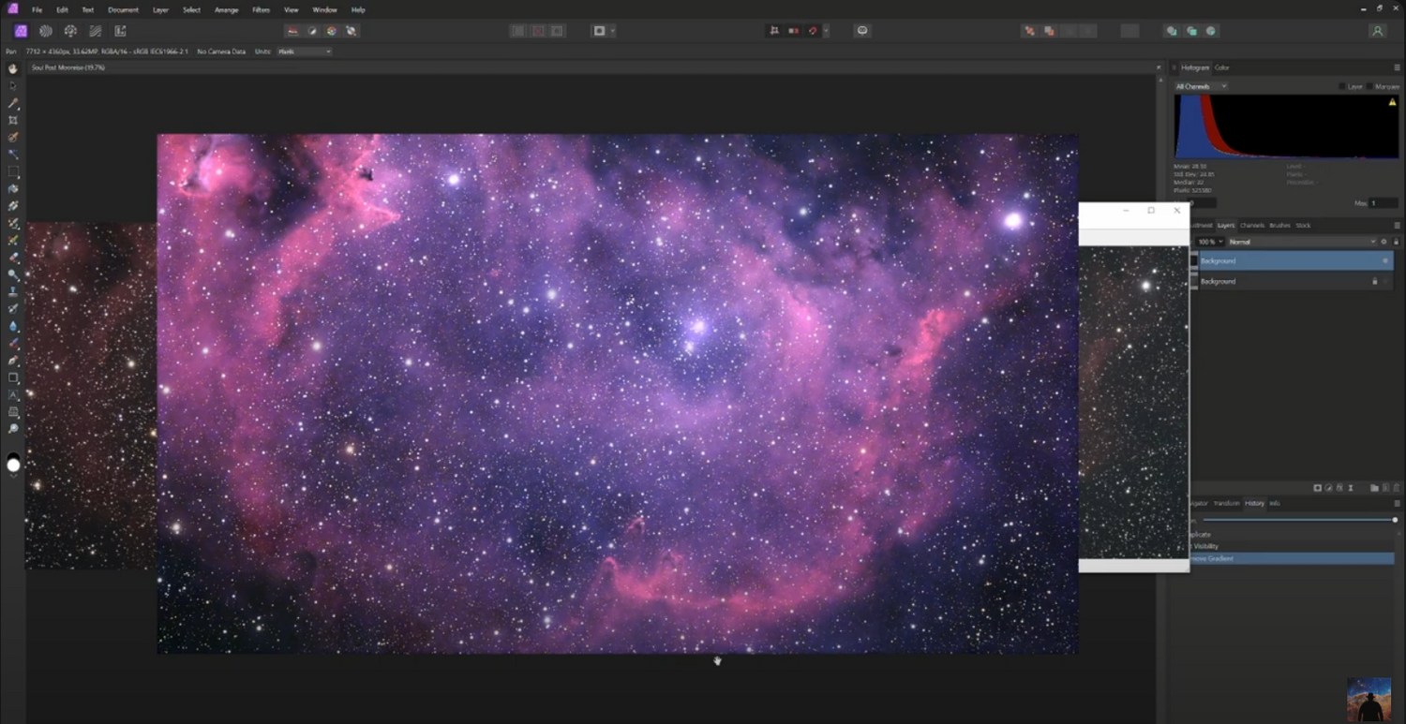Open the Assistant options icon
The height and width of the screenshot is (724, 1406).
tap(862, 31)
